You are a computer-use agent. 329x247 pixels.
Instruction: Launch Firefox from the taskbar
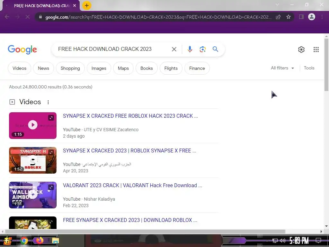tap(40, 240)
